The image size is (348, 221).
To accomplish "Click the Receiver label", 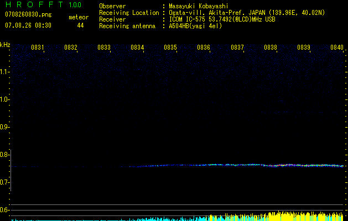I will click(x=112, y=19).
